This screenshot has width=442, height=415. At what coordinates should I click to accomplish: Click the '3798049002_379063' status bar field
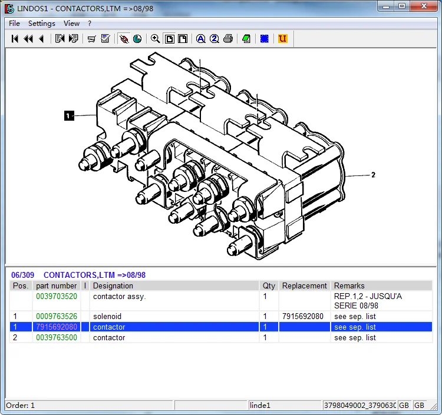pyautogui.click(x=359, y=405)
